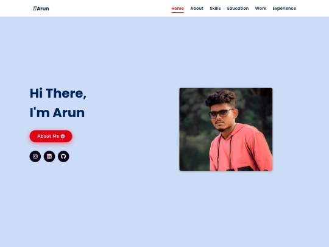Viewport: 329px width, 247px height.
Task: Open the About nav link
Action: [x=197, y=9]
